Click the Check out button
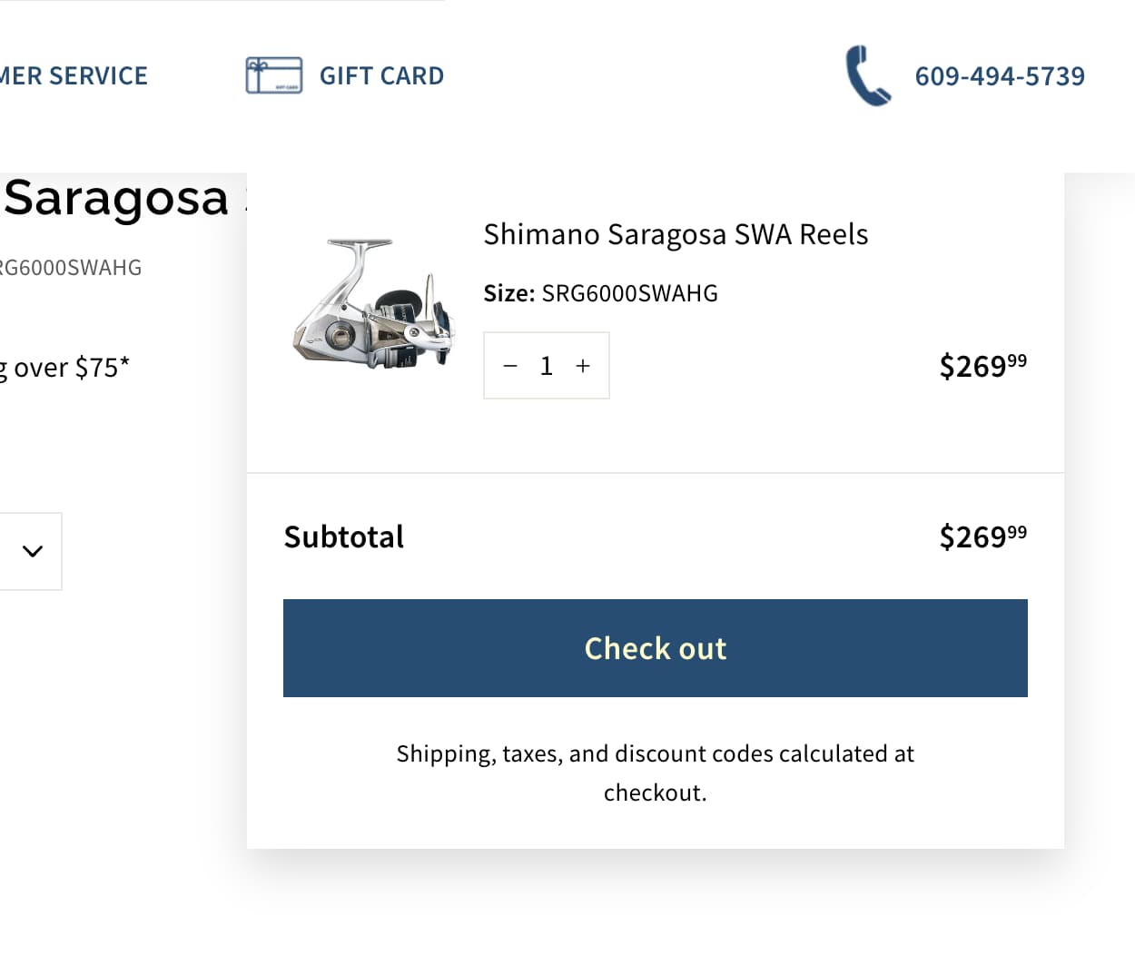Image resolution: width=1135 pixels, height=975 pixels. tap(656, 648)
